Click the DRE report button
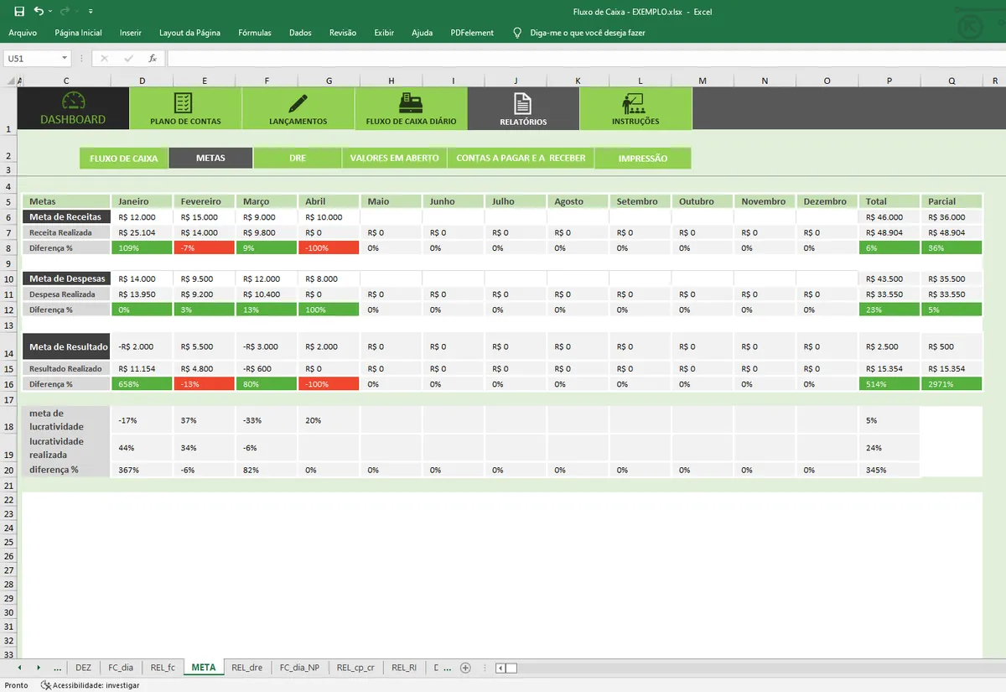1006x692 pixels. 298,158
